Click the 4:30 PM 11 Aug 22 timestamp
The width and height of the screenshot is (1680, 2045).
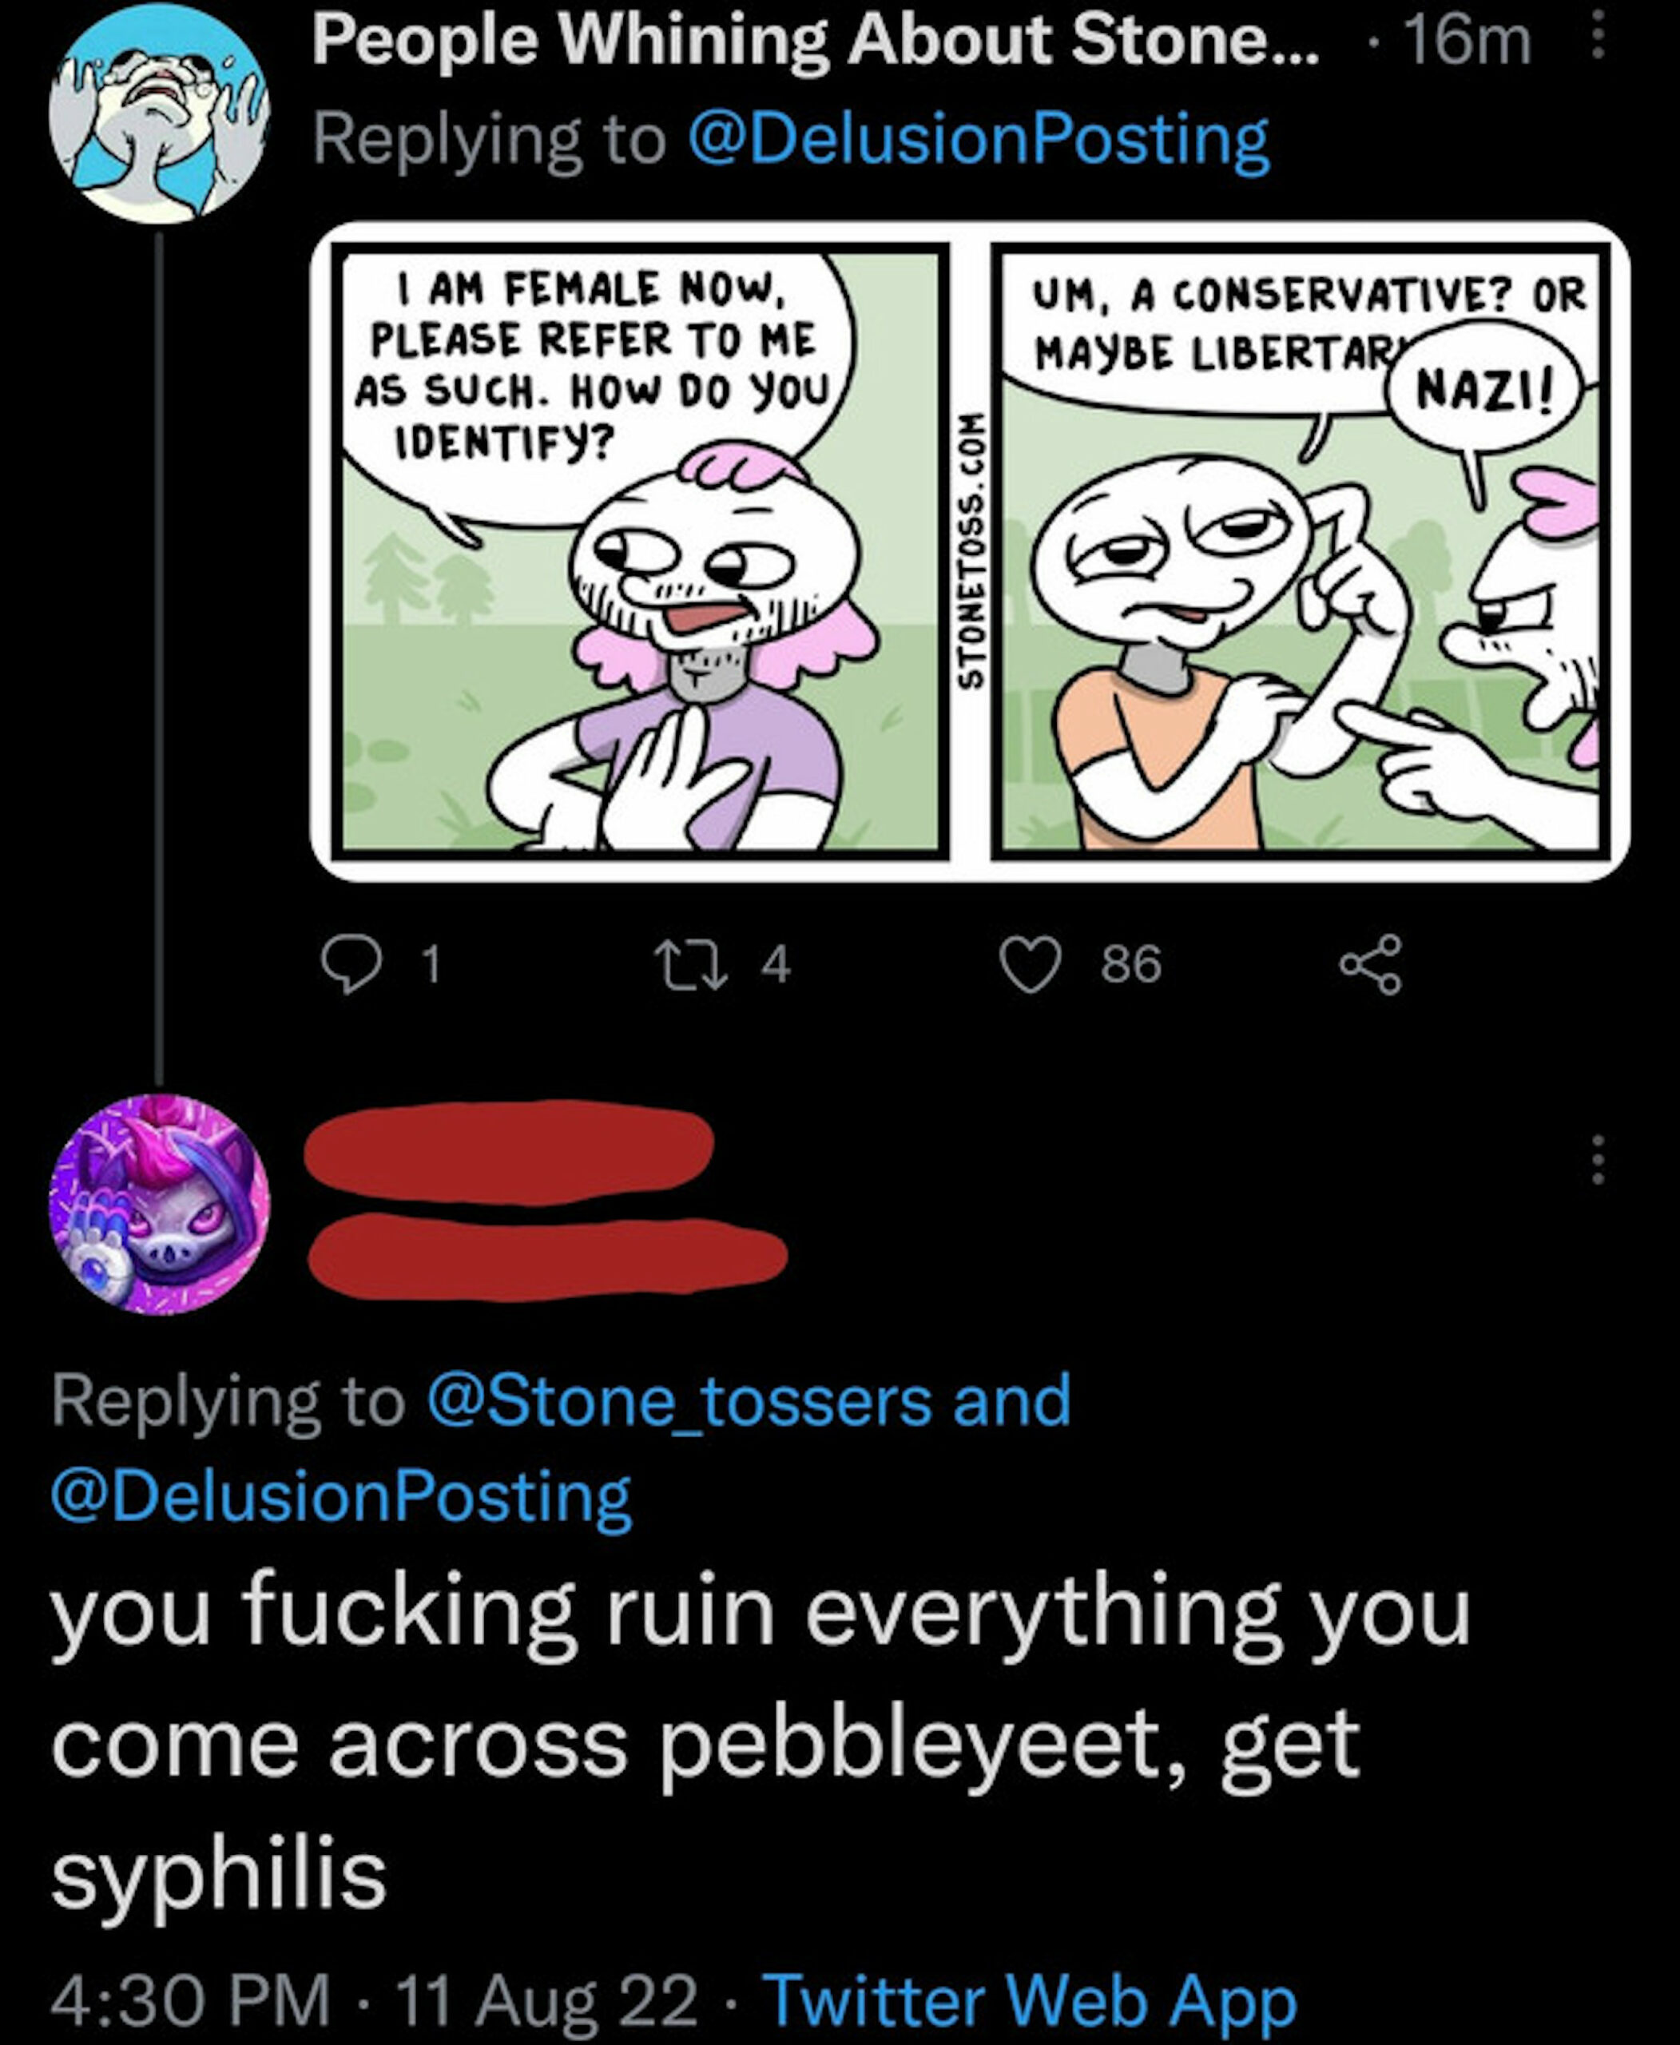click(x=372, y=1999)
